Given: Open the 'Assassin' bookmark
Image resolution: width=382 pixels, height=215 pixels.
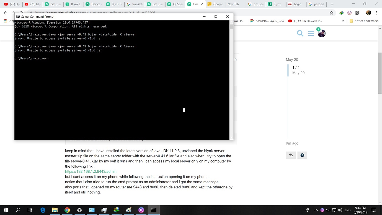Looking at the screenshot, I should click(266, 21).
